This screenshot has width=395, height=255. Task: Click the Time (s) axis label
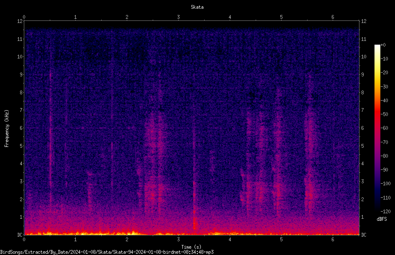(191, 247)
